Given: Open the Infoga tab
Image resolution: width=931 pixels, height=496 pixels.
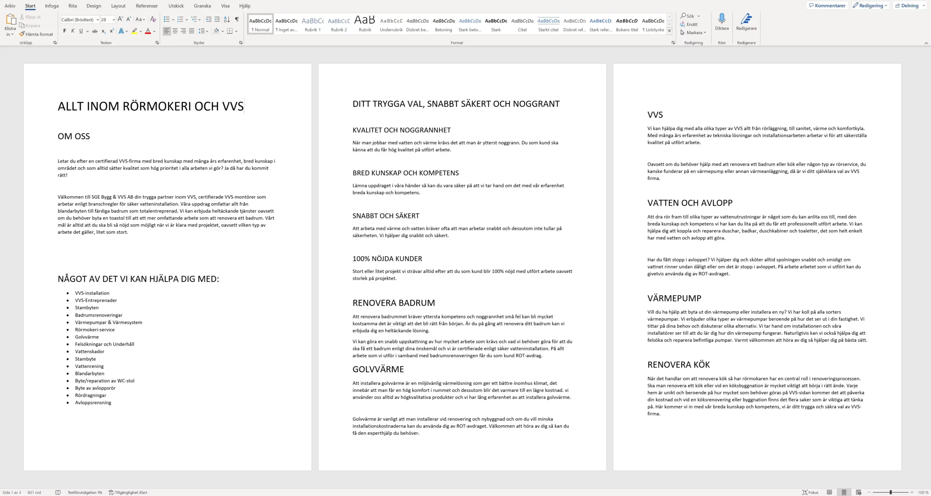Looking at the screenshot, I should [52, 6].
